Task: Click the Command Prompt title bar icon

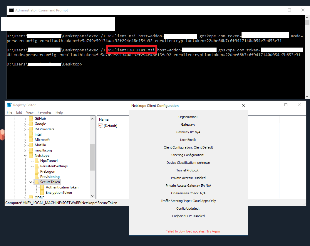Action: point(11,10)
